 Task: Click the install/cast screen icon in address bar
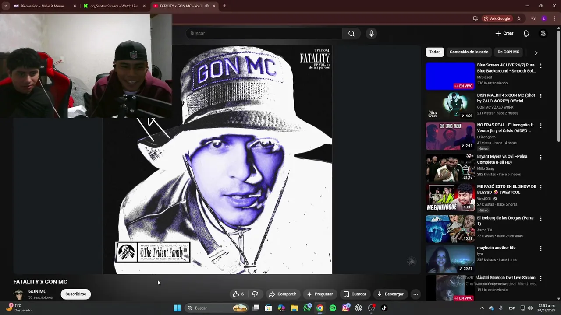coord(476,18)
